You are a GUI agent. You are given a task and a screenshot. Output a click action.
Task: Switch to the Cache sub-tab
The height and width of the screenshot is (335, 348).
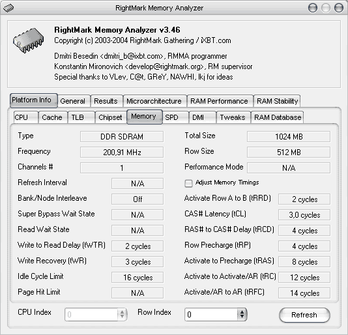52,117
